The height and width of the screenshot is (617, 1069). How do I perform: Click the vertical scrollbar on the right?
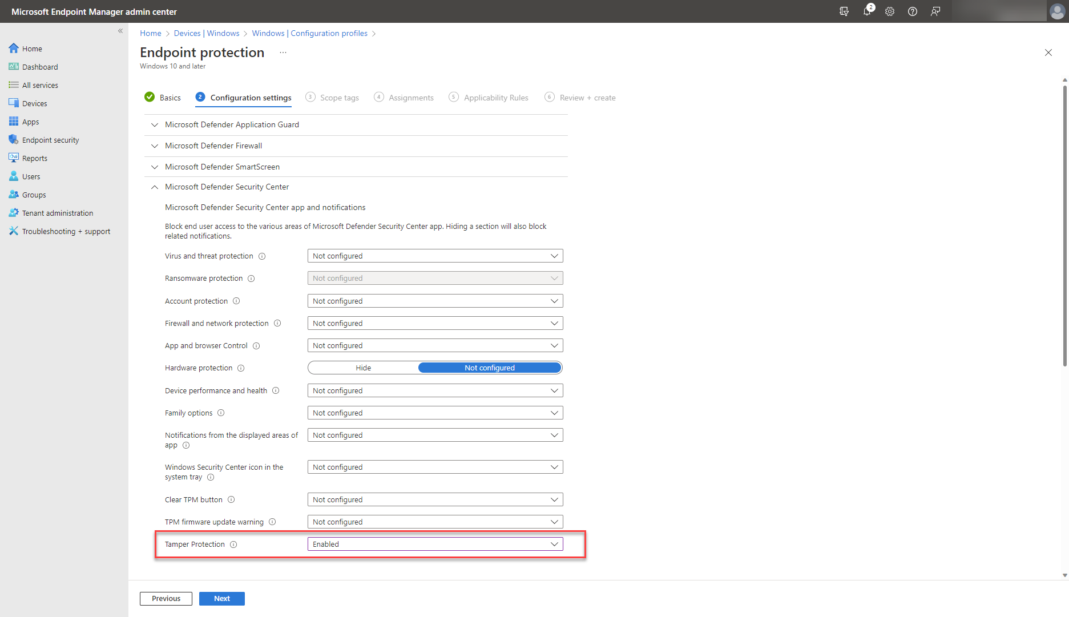point(1065,225)
